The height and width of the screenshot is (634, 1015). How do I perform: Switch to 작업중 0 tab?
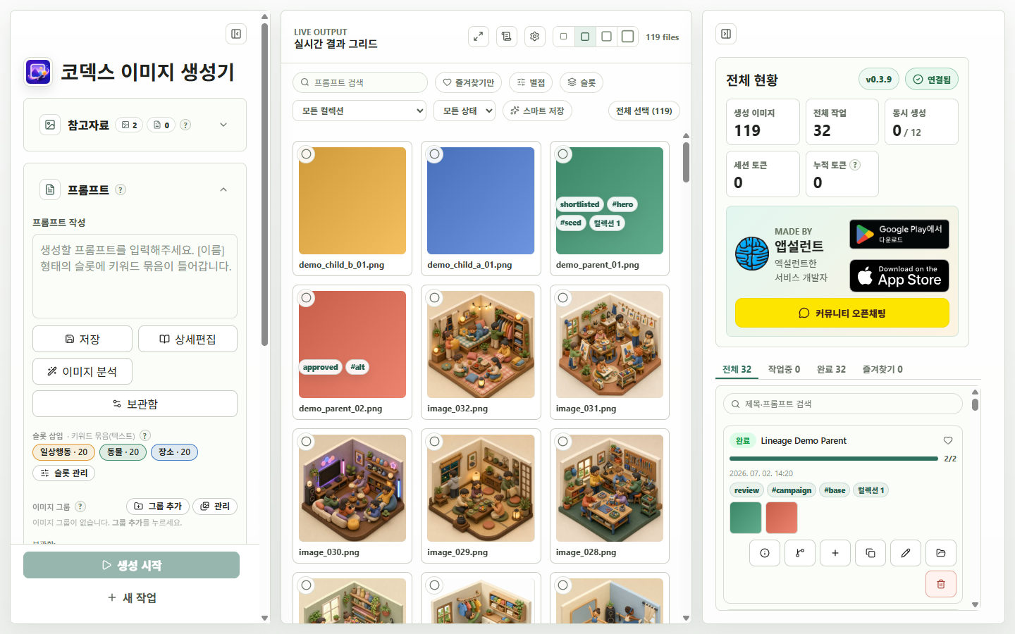coord(784,369)
